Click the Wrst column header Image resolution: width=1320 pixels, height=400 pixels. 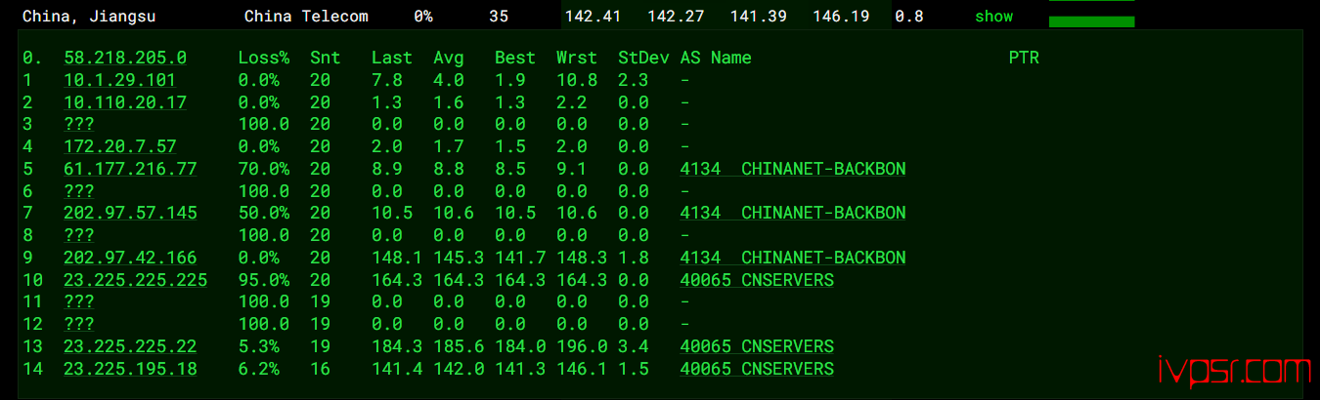click(577, 58)
